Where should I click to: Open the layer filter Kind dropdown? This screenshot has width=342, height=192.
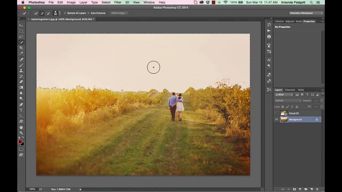point(284,95)
